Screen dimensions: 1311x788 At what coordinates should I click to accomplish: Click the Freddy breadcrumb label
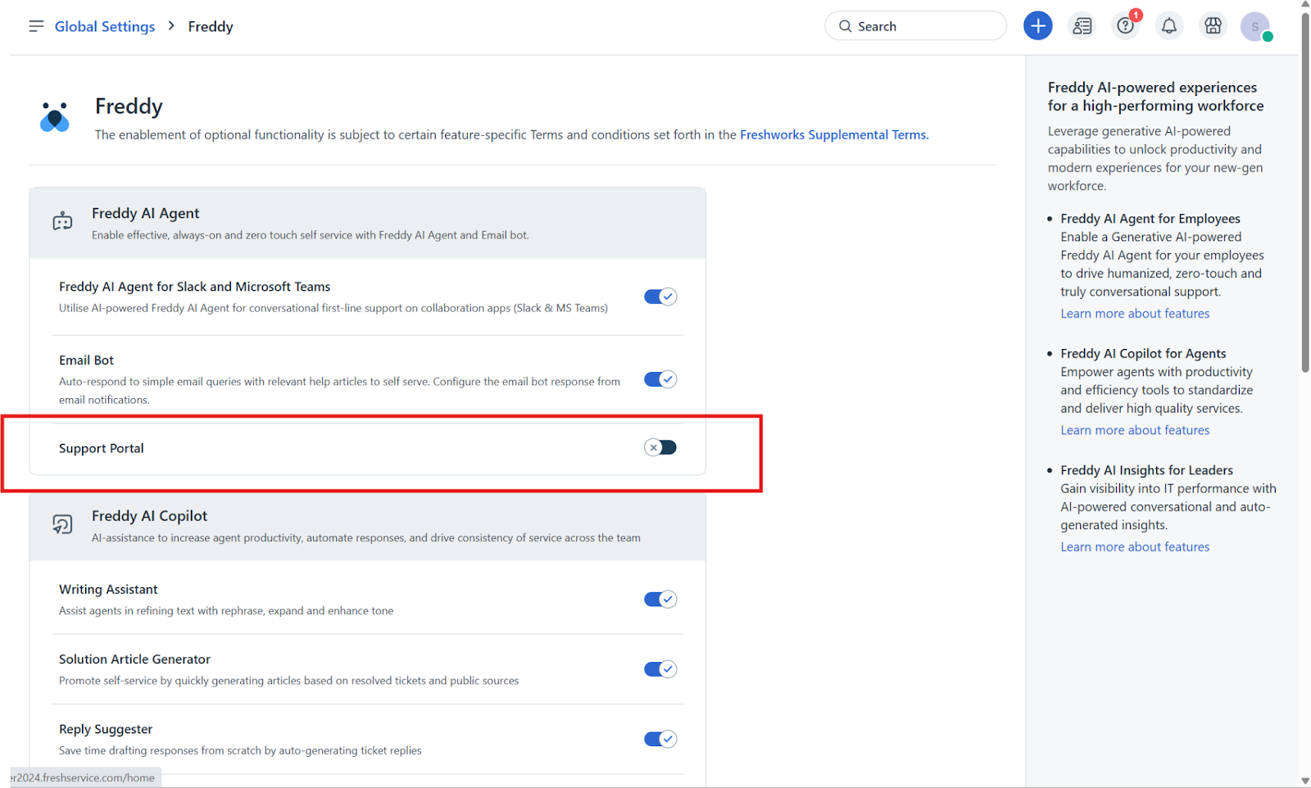pos(211,26)
